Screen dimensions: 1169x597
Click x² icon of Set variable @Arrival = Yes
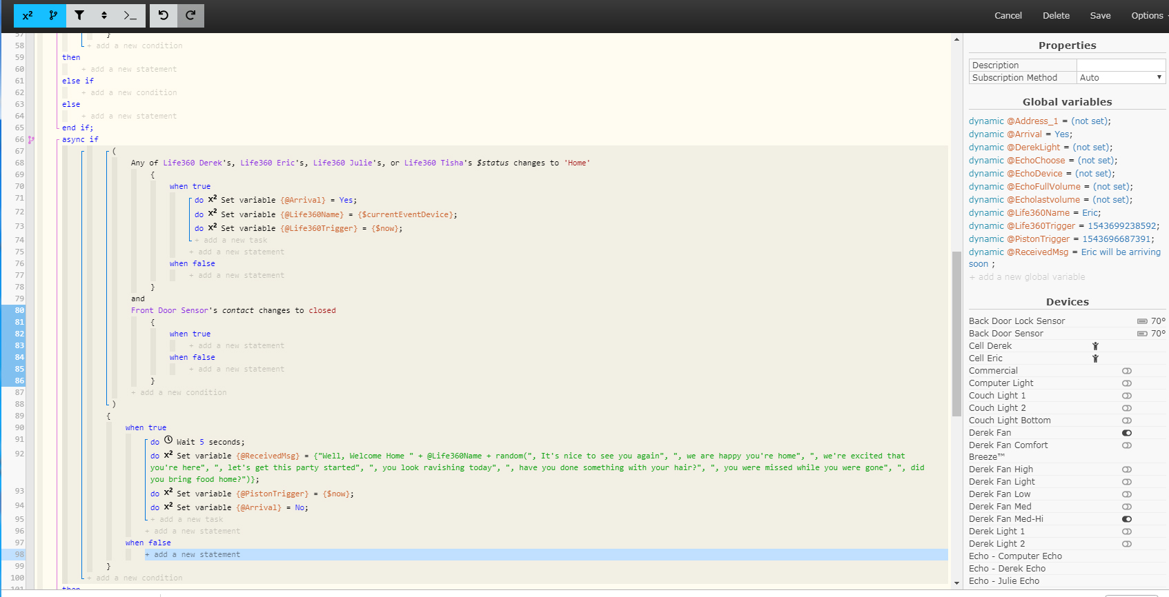pos(213,199)
